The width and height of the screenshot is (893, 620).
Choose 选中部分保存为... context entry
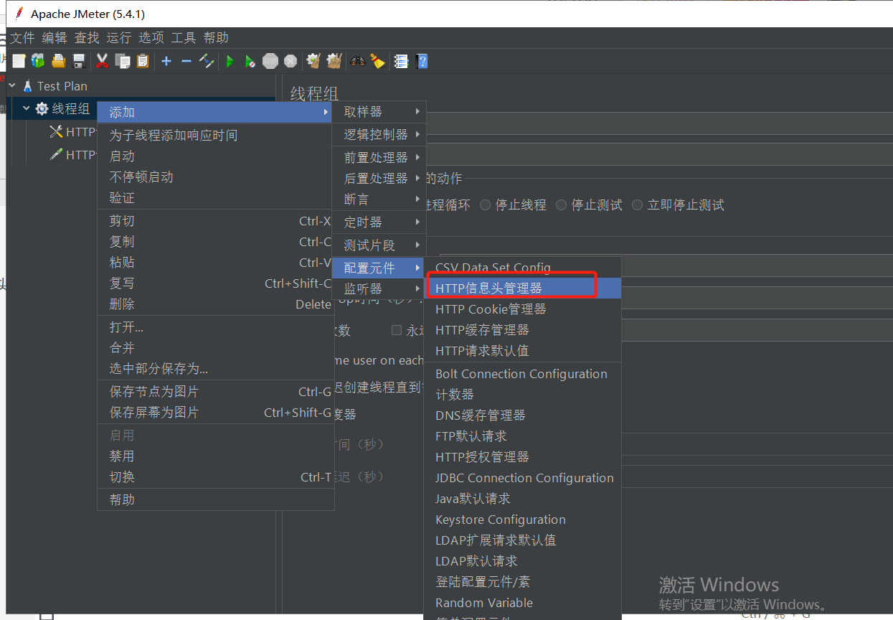click(216, 370)
